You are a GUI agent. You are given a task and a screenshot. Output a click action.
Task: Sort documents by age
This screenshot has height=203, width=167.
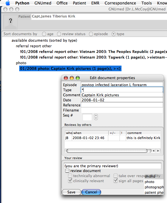[44, 34]
